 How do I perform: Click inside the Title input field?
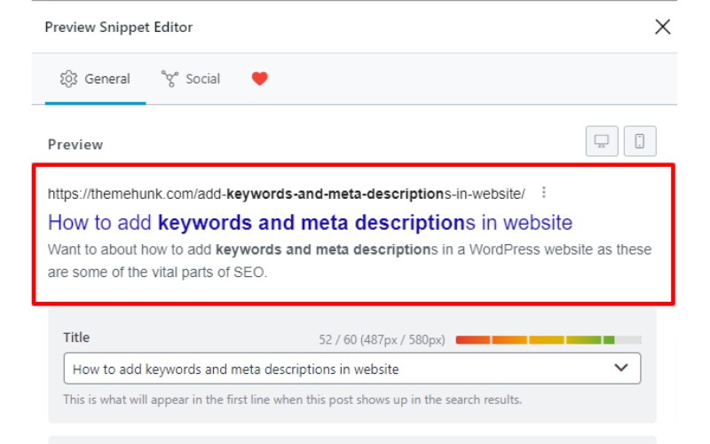(x=351, y=369)
